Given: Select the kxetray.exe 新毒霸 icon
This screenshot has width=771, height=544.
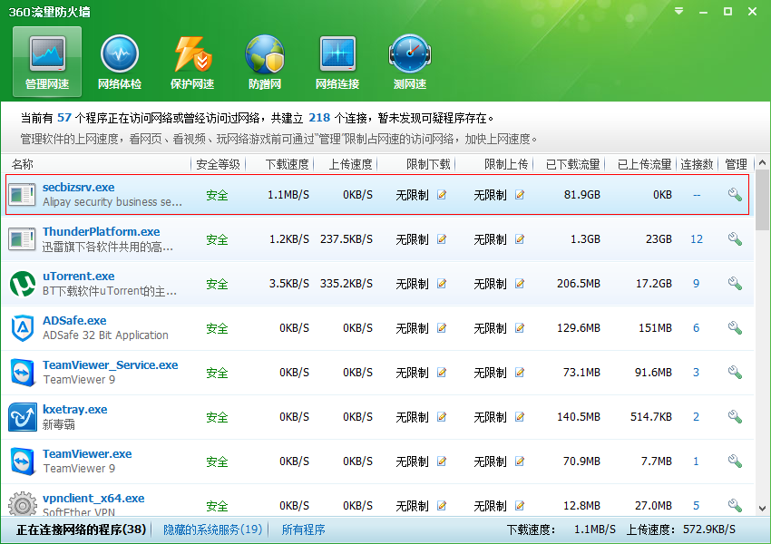Looking at the screenshot, I should 23,417.
